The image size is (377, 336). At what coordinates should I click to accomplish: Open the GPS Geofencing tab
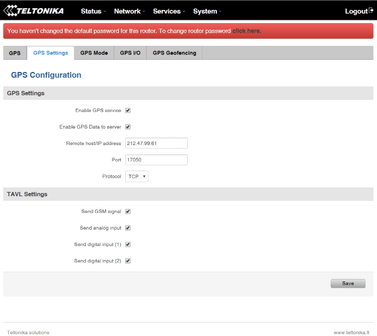click(174, 53)
